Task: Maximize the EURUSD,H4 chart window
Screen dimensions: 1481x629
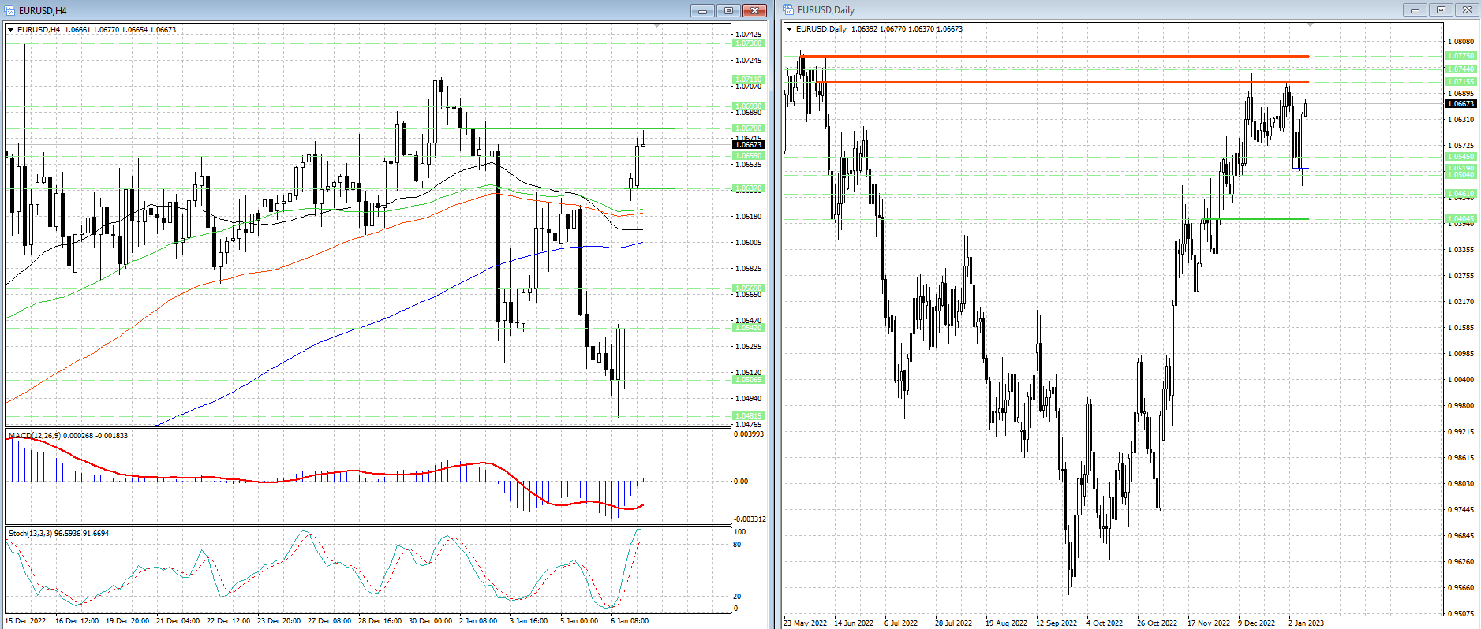Action: pos(728,10)
